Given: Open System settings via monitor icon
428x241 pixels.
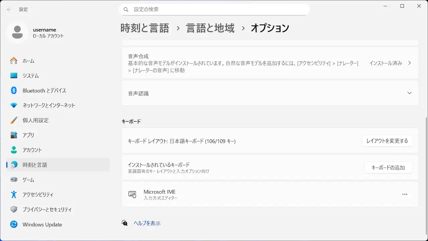Looking at the screenshot, I should coord(14,76).
